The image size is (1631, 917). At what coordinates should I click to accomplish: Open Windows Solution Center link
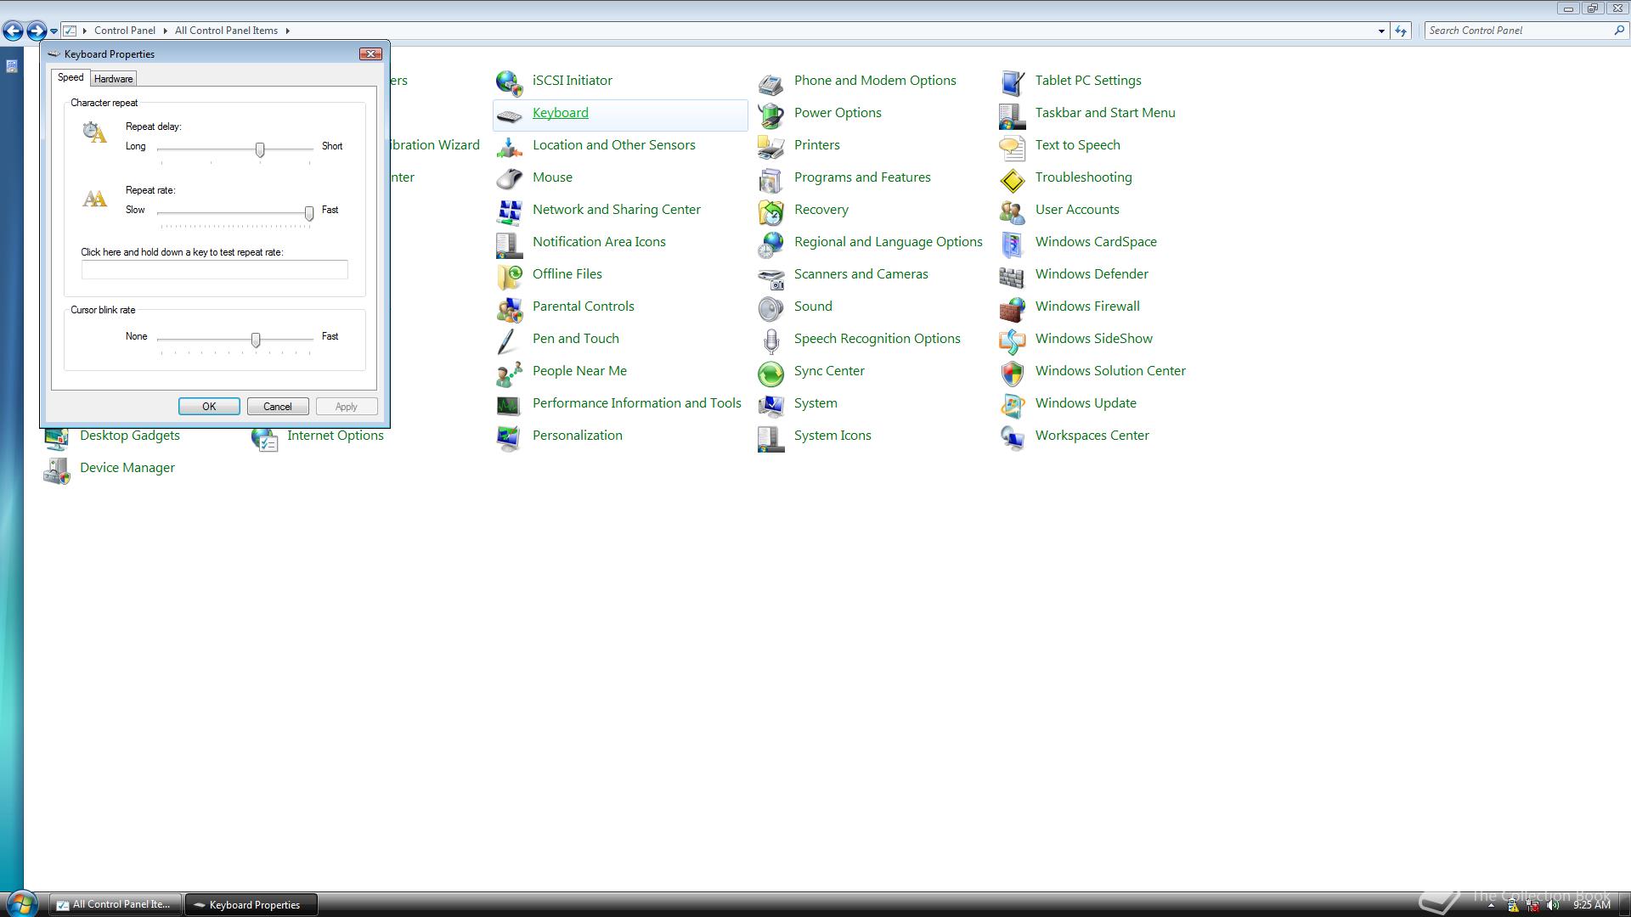[x=1110, y=370]
